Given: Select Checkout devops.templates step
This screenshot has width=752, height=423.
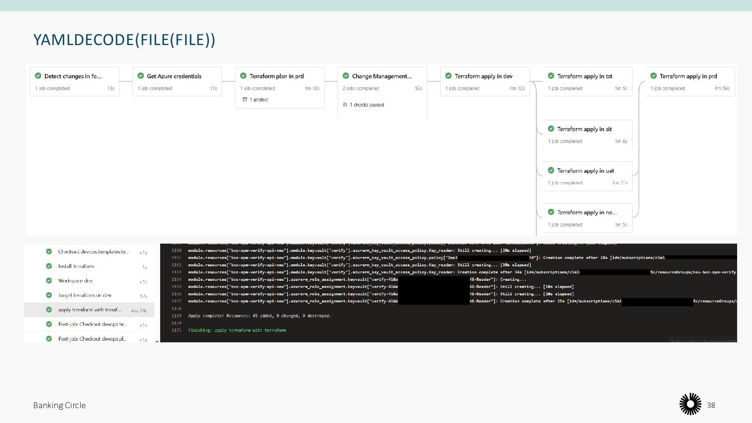Looking at the screenshot, I should (93, 251).
